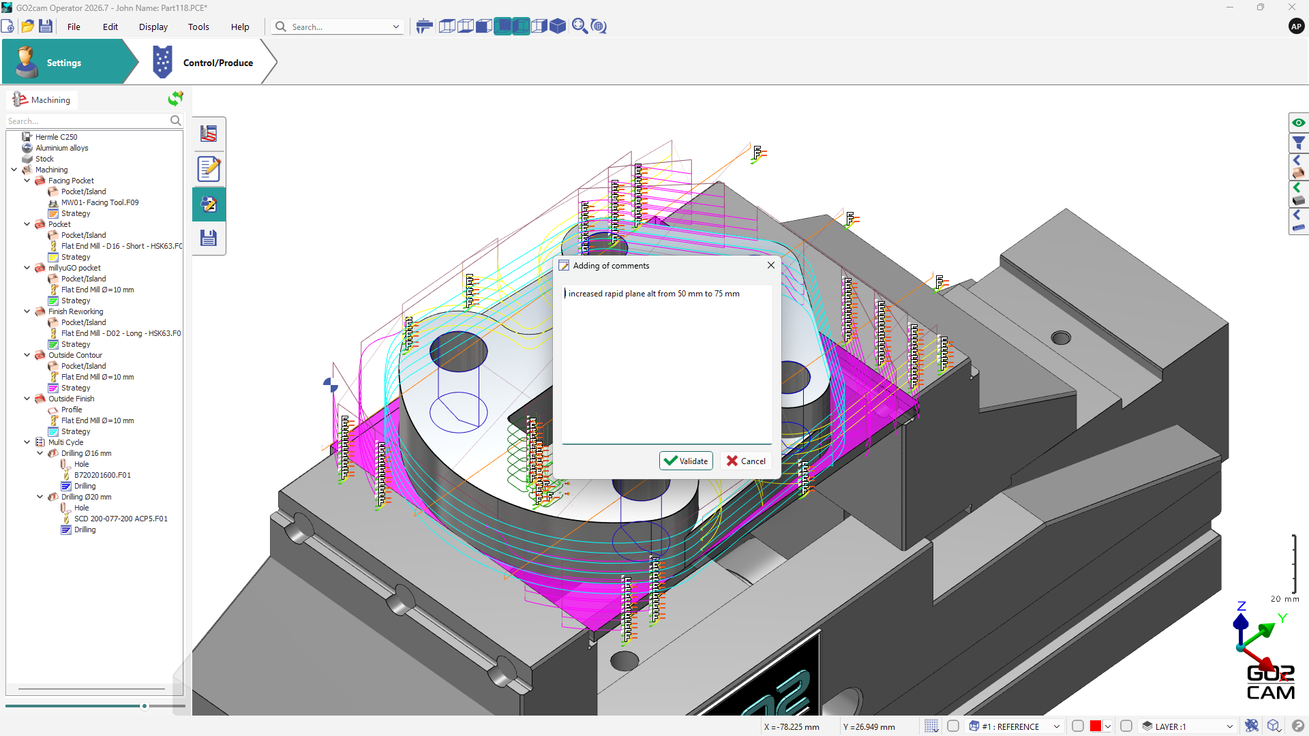Collapse the Facing Pocket tree node

(27, 181)
